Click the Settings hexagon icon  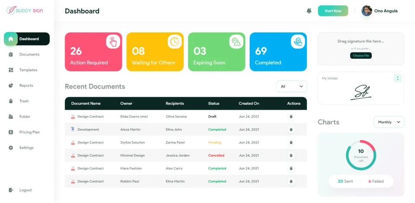coord(10,148)
